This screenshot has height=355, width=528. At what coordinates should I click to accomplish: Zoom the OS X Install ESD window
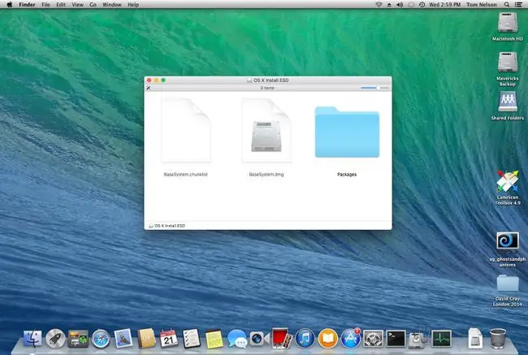coord(163,80)
